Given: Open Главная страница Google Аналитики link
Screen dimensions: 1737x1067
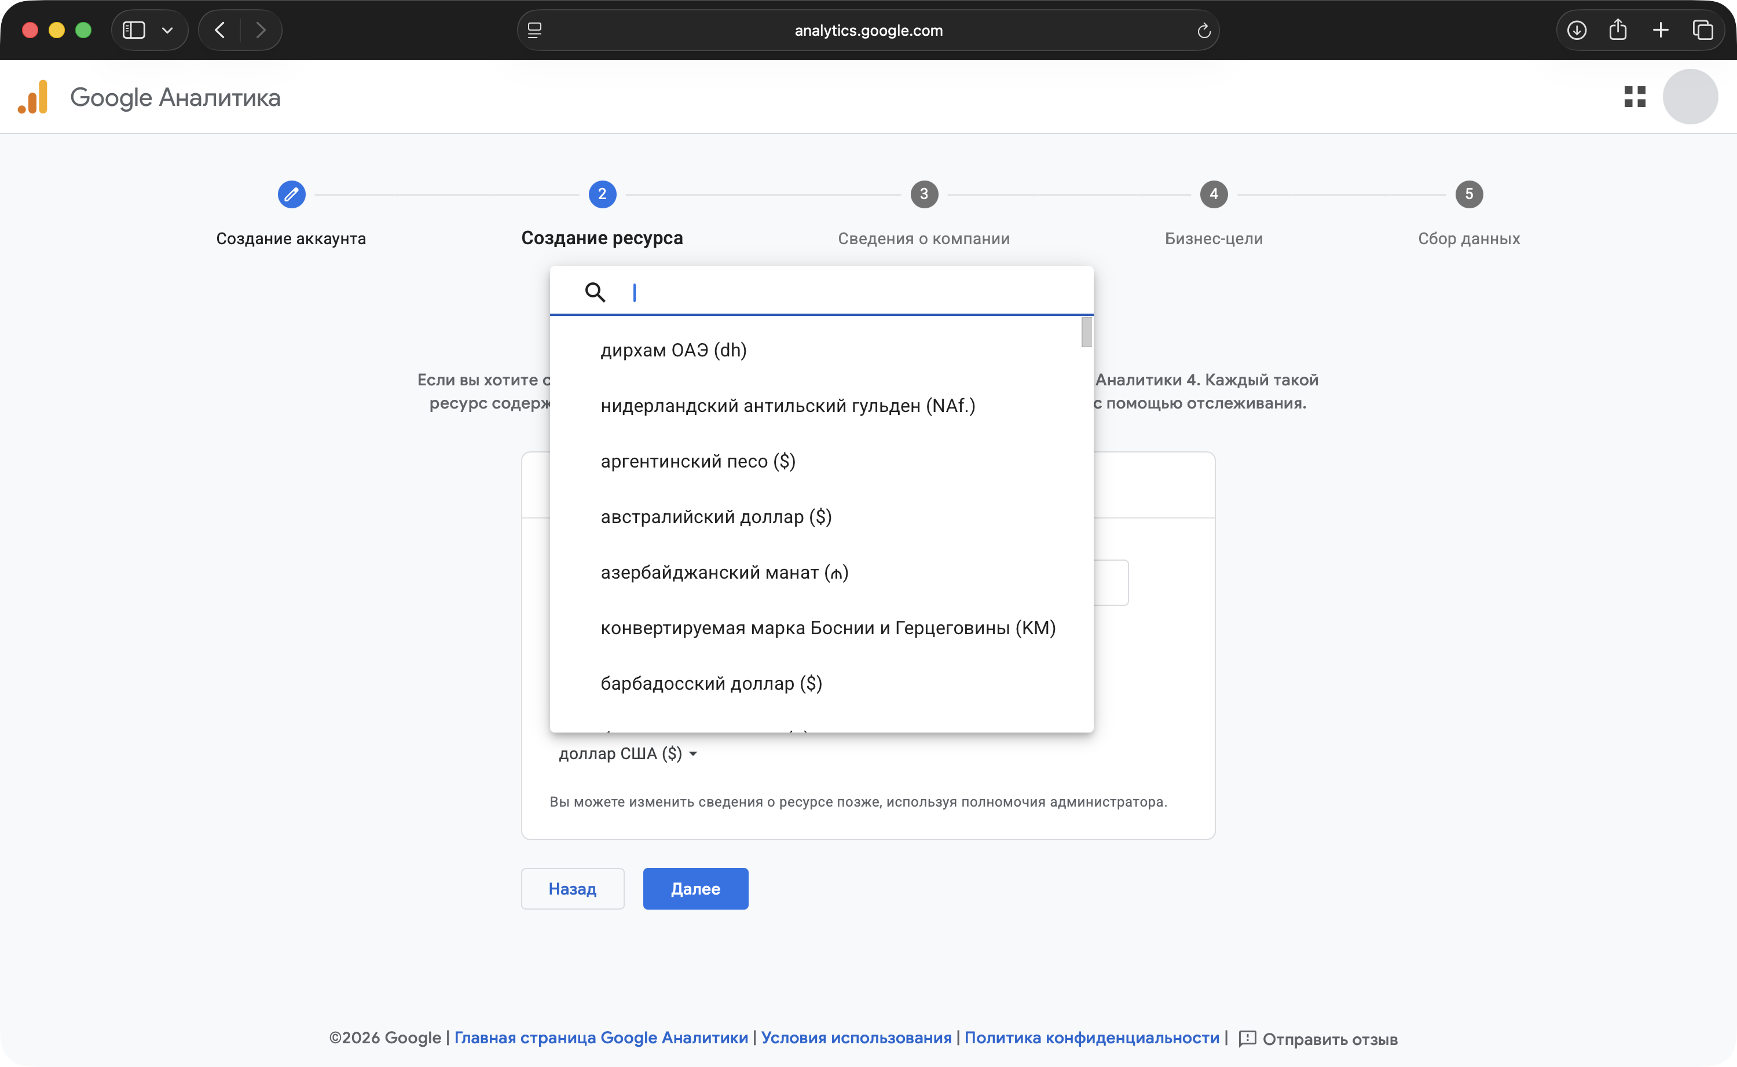Looking at the screenshot, I should (601, 1037).
